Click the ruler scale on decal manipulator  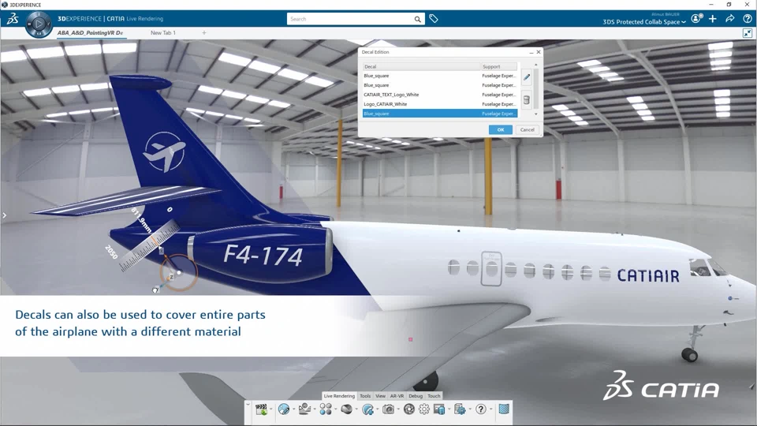(149, 246)
